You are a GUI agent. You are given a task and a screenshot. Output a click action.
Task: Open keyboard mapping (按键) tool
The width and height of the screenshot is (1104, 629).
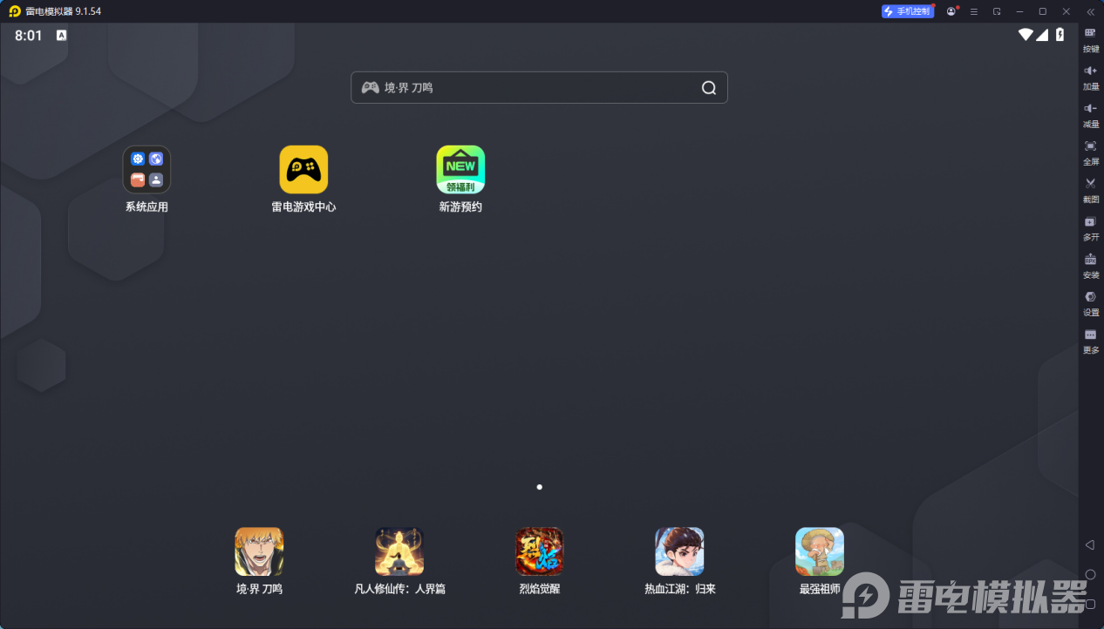pyautogui.click(x=1090, y=38)
